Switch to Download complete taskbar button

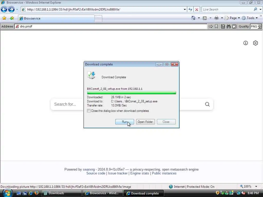pyautogui.click(x=144, y=193)
